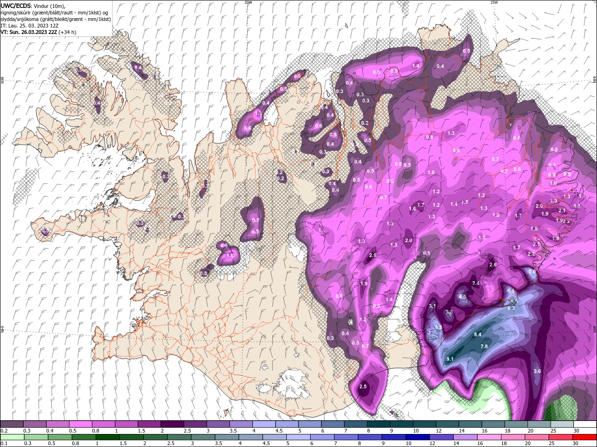Select the snow scale swatch between 4 and 4.5
The width and height of the screenshot is (597, 447).
coord(264,424)
